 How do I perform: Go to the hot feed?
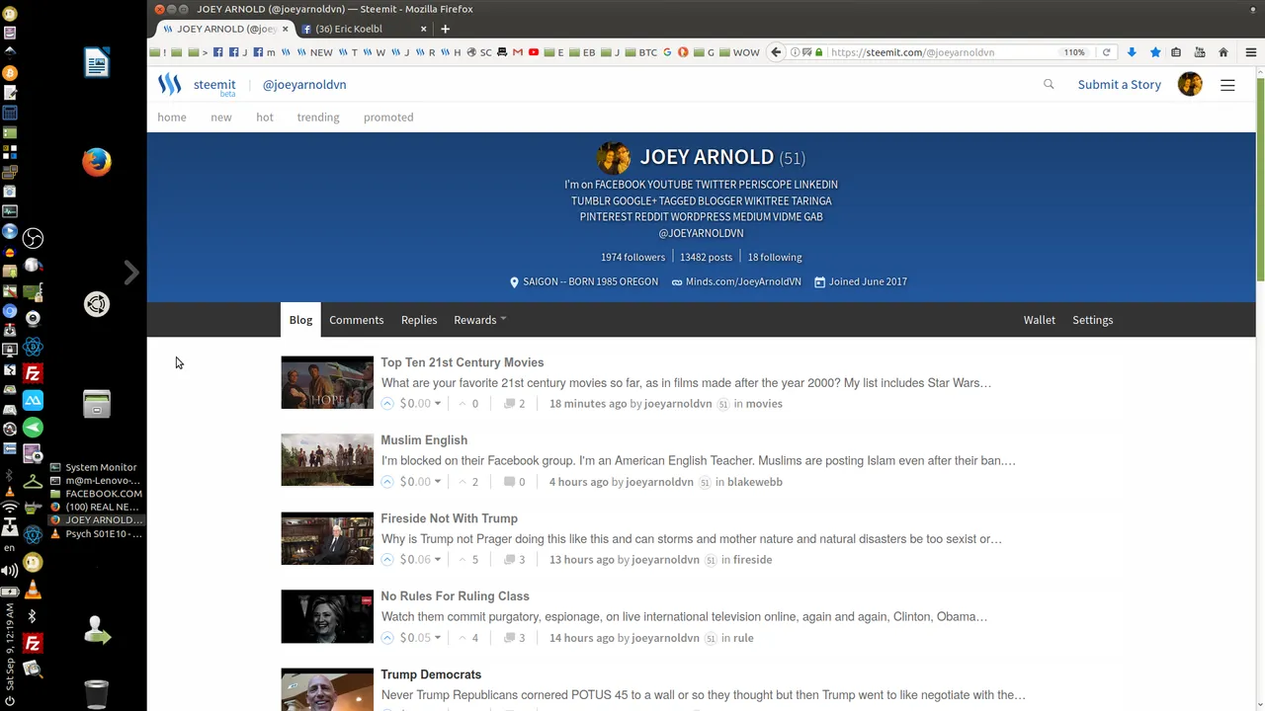coord(265,117)
